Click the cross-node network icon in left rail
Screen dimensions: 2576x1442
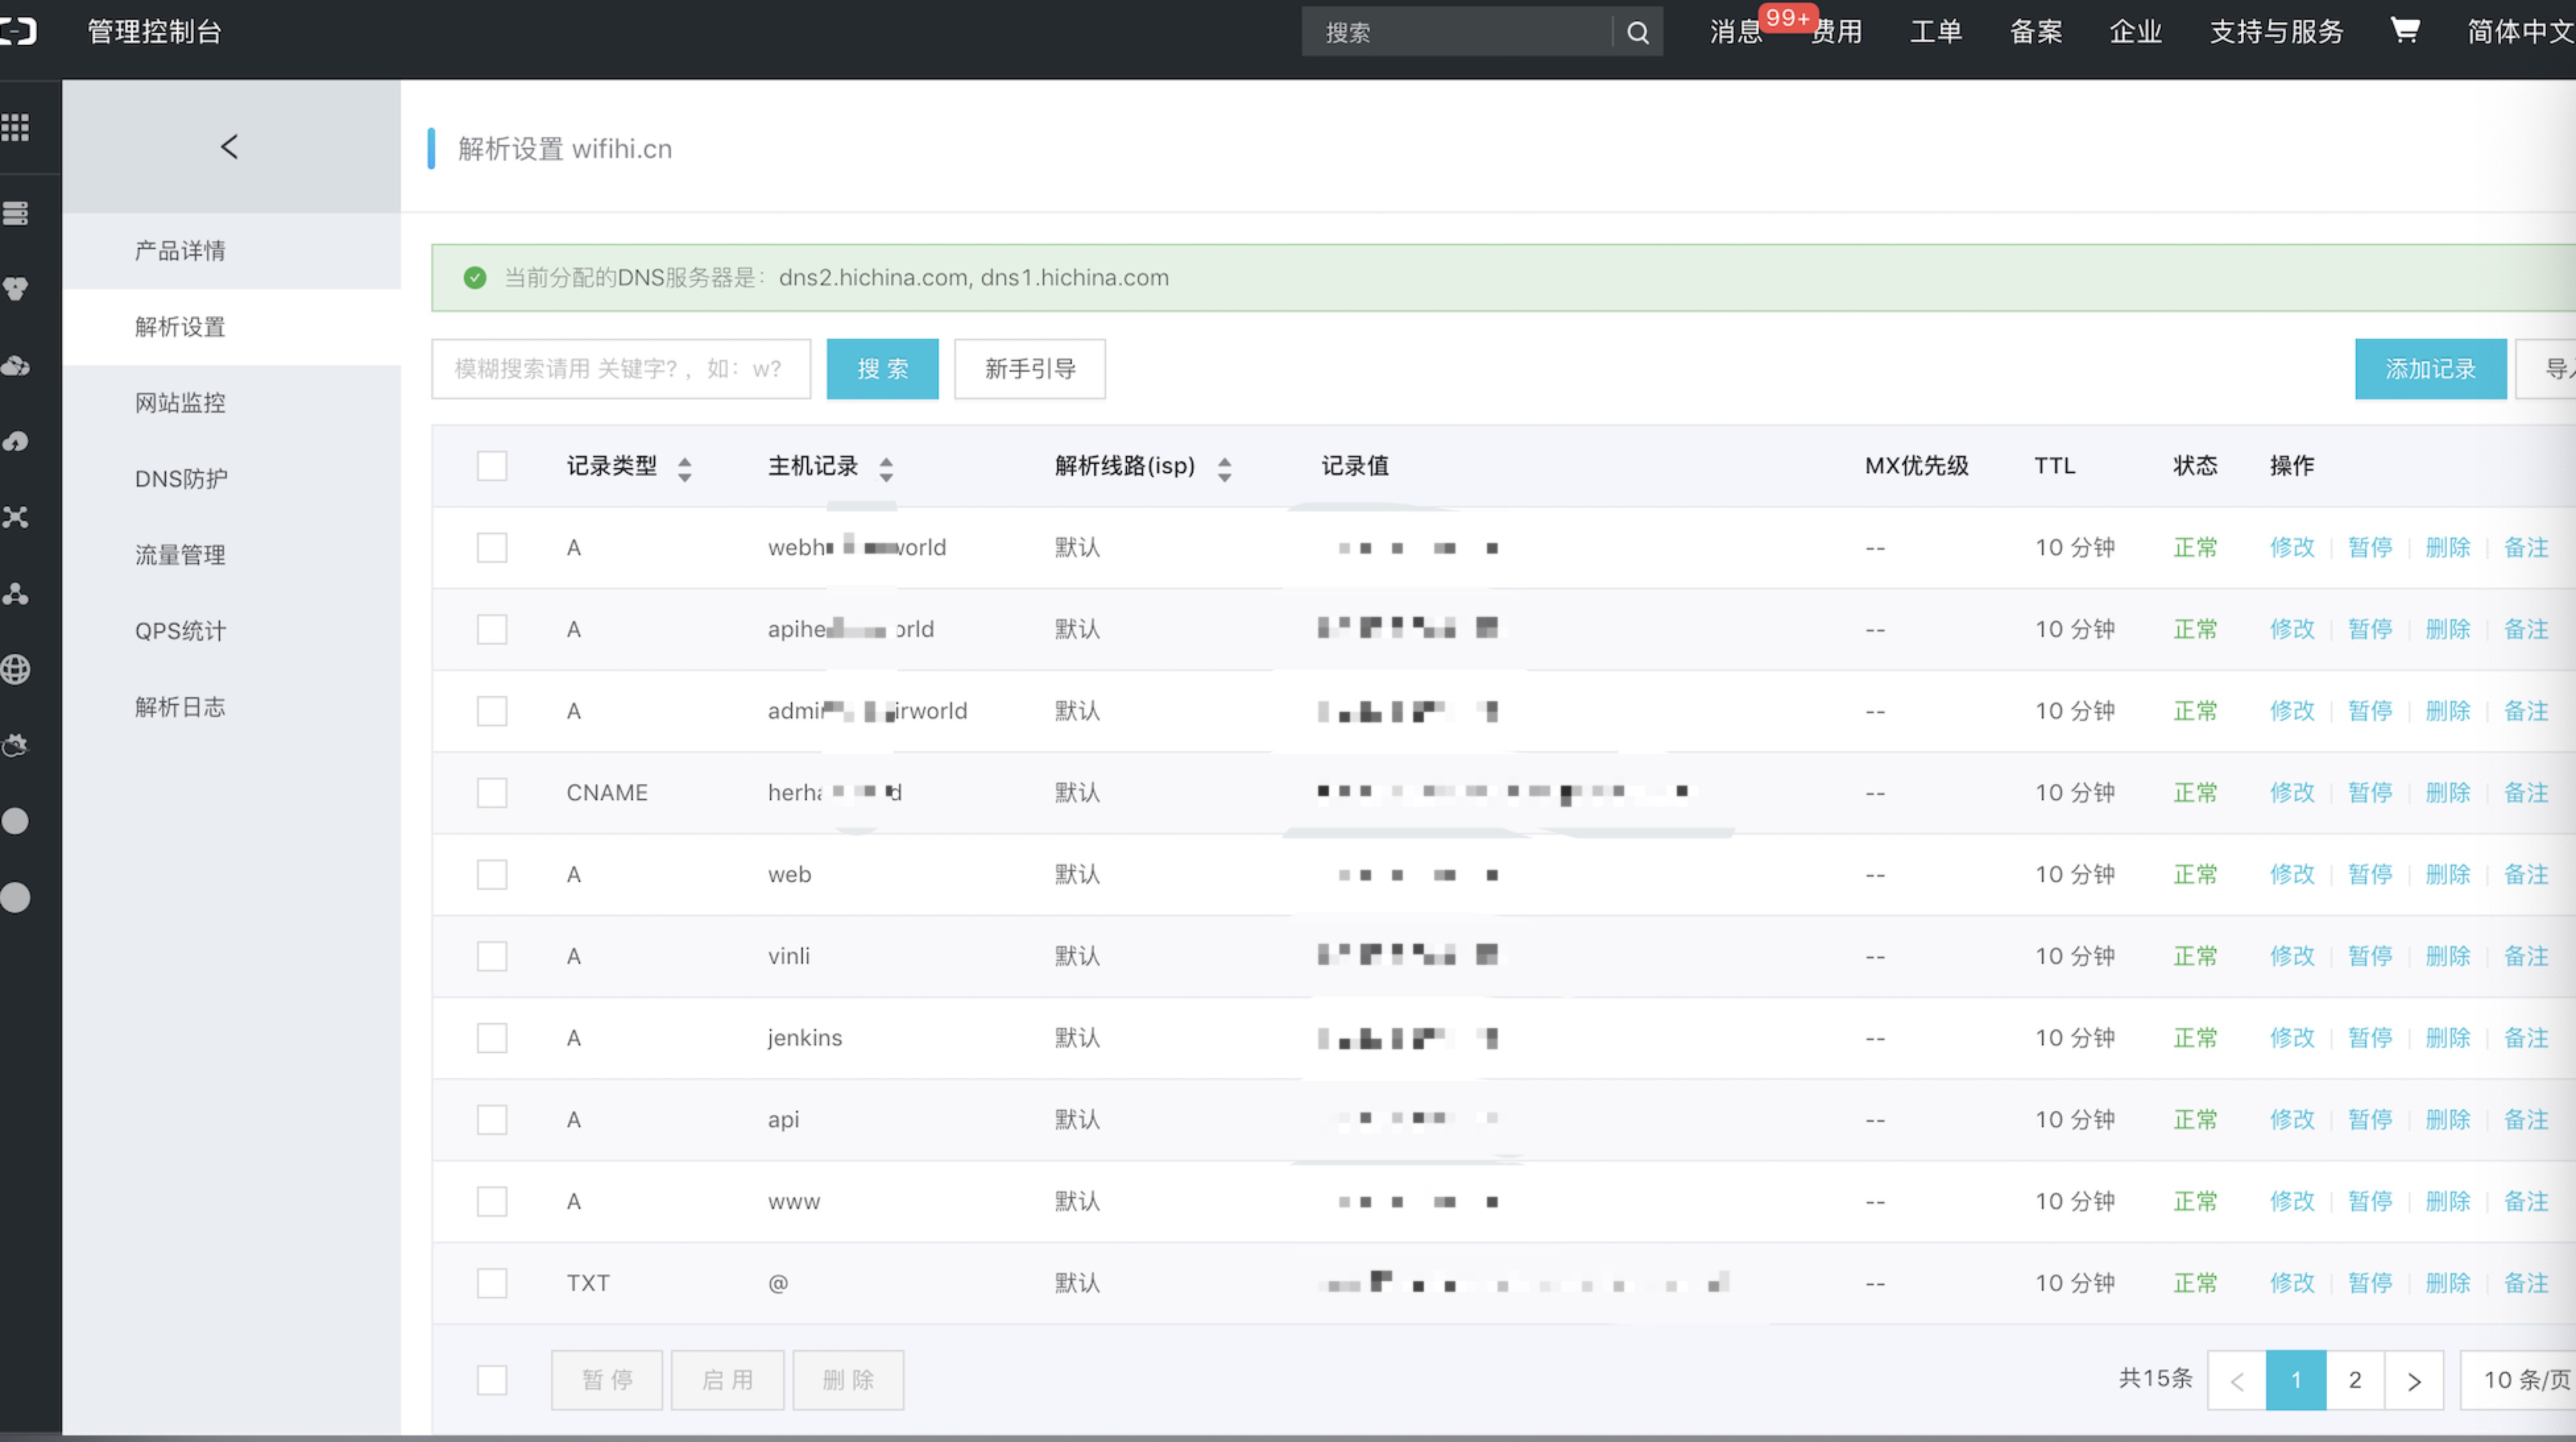[x=16, y=517]
